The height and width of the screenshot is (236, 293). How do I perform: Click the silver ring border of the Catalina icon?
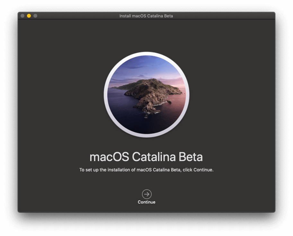click(146, 53)
